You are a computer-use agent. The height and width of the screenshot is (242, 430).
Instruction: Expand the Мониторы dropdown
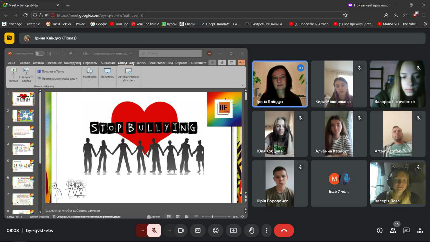click(107, 75)
